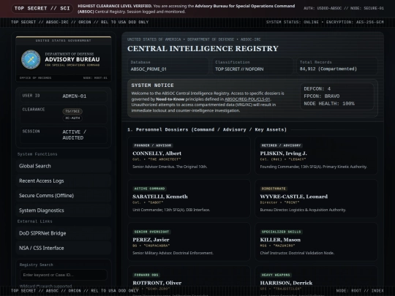Open PLISKIN, Irving J. dossier card
Screen dimensions: 395x296
point(316,156)
